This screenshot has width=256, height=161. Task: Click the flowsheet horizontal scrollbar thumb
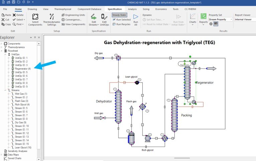pos(182,158)
